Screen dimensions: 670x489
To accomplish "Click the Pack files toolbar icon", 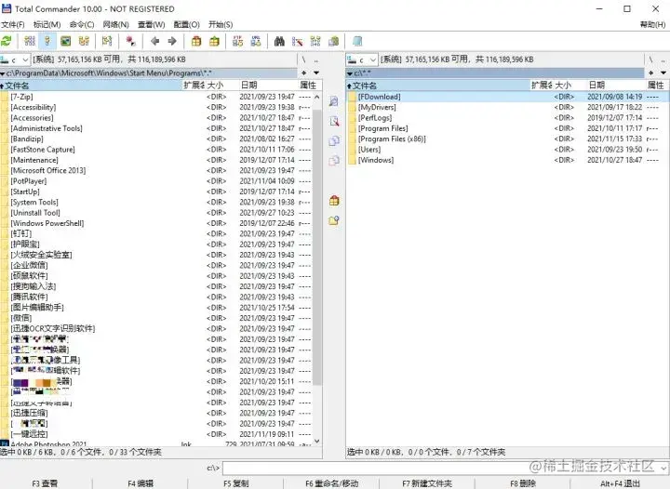I will point(196,42).
